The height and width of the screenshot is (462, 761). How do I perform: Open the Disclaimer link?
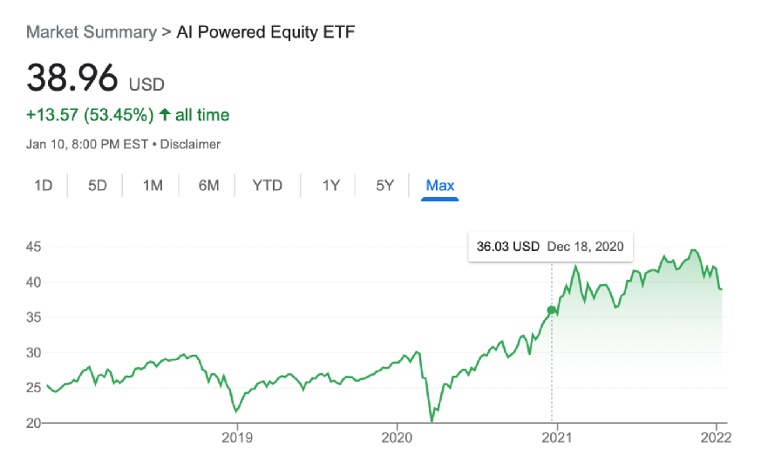189,144
